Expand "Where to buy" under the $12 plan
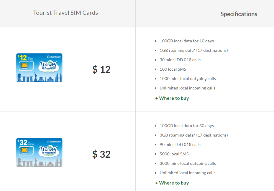This screenshot has height=191, width=274. [x=172, y=98]
